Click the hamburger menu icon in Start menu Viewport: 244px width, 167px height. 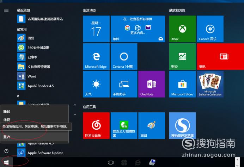coord(6,10)
